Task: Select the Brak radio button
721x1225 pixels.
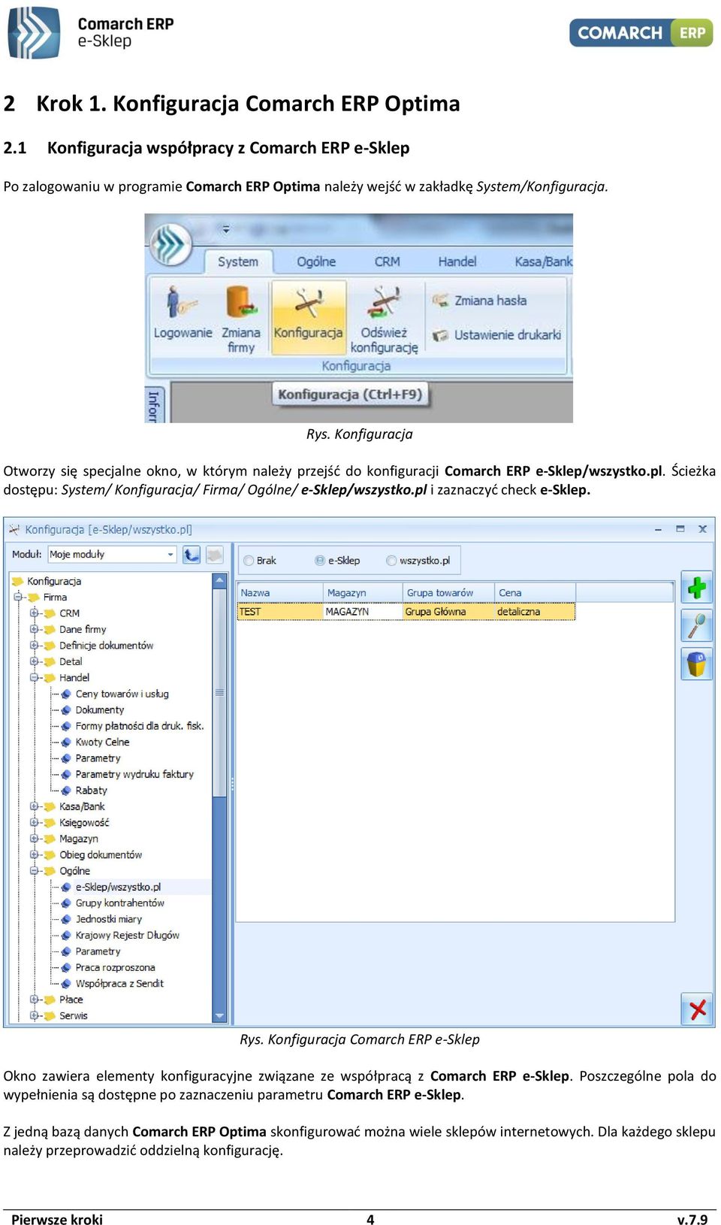Action: [x=248, y=561]
